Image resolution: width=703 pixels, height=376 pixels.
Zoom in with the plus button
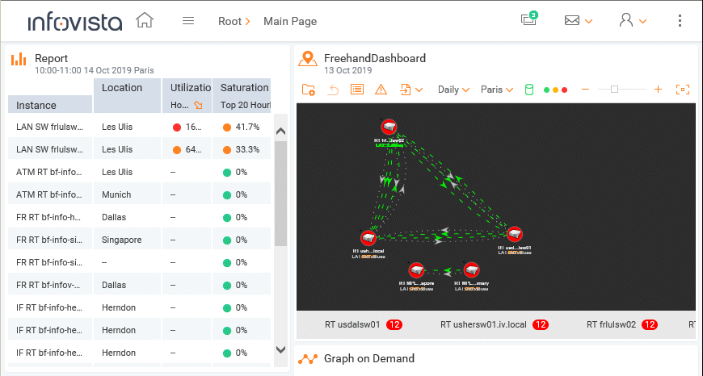pos(658,90)
